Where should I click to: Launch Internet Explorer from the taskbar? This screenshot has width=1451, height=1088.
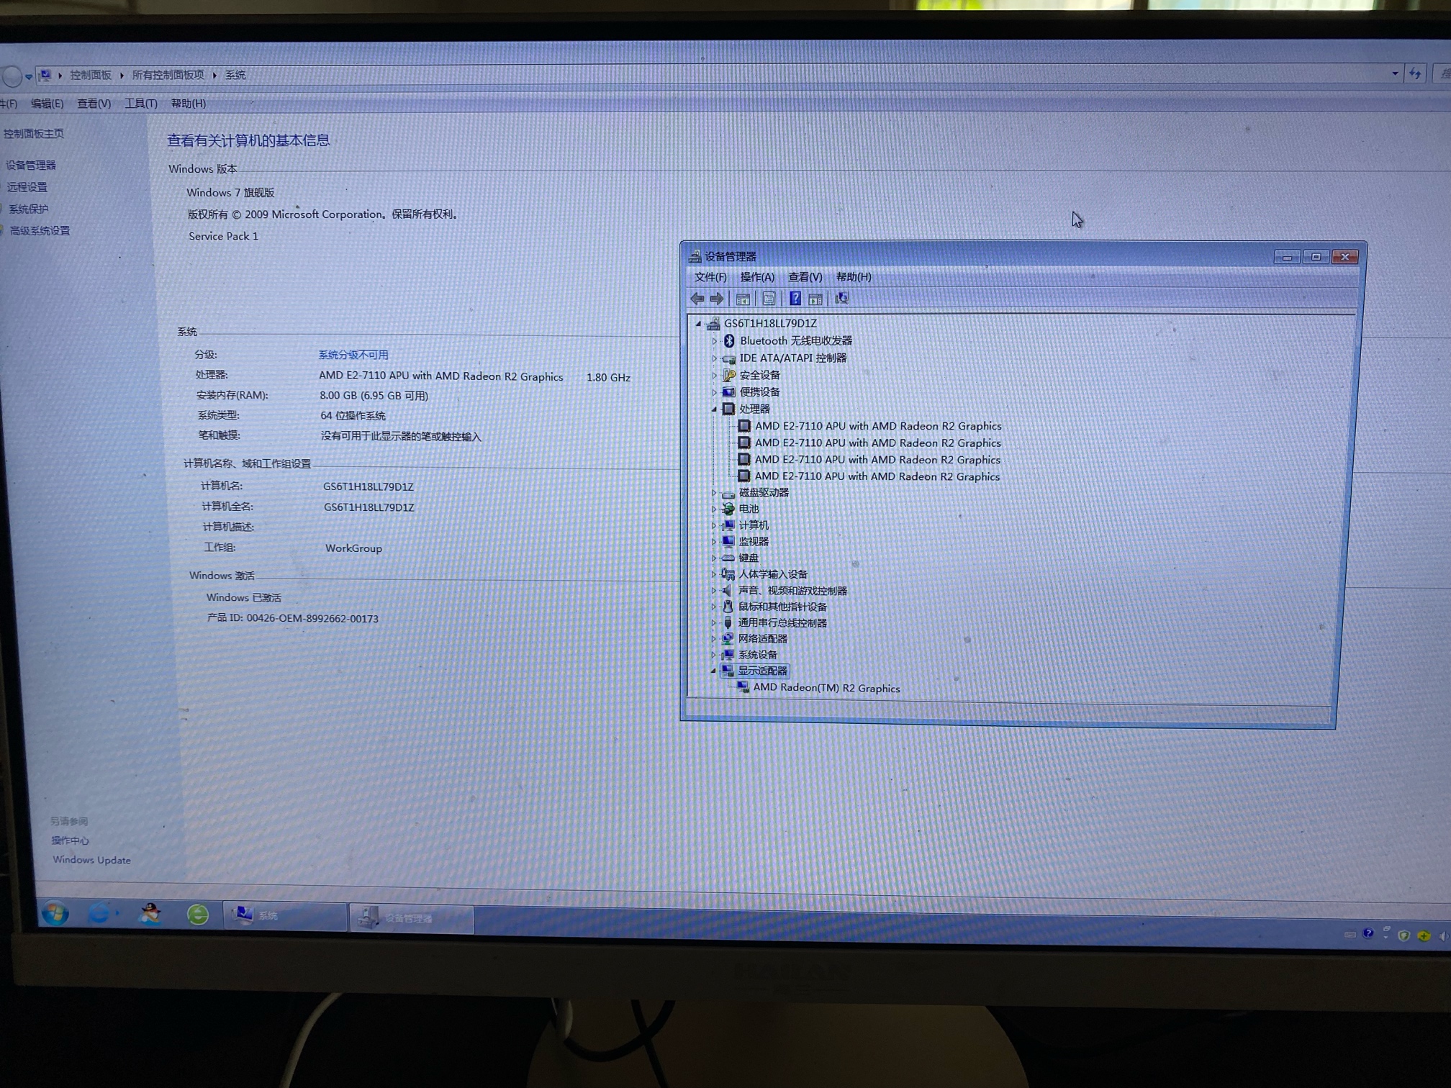tap(99, 914)
